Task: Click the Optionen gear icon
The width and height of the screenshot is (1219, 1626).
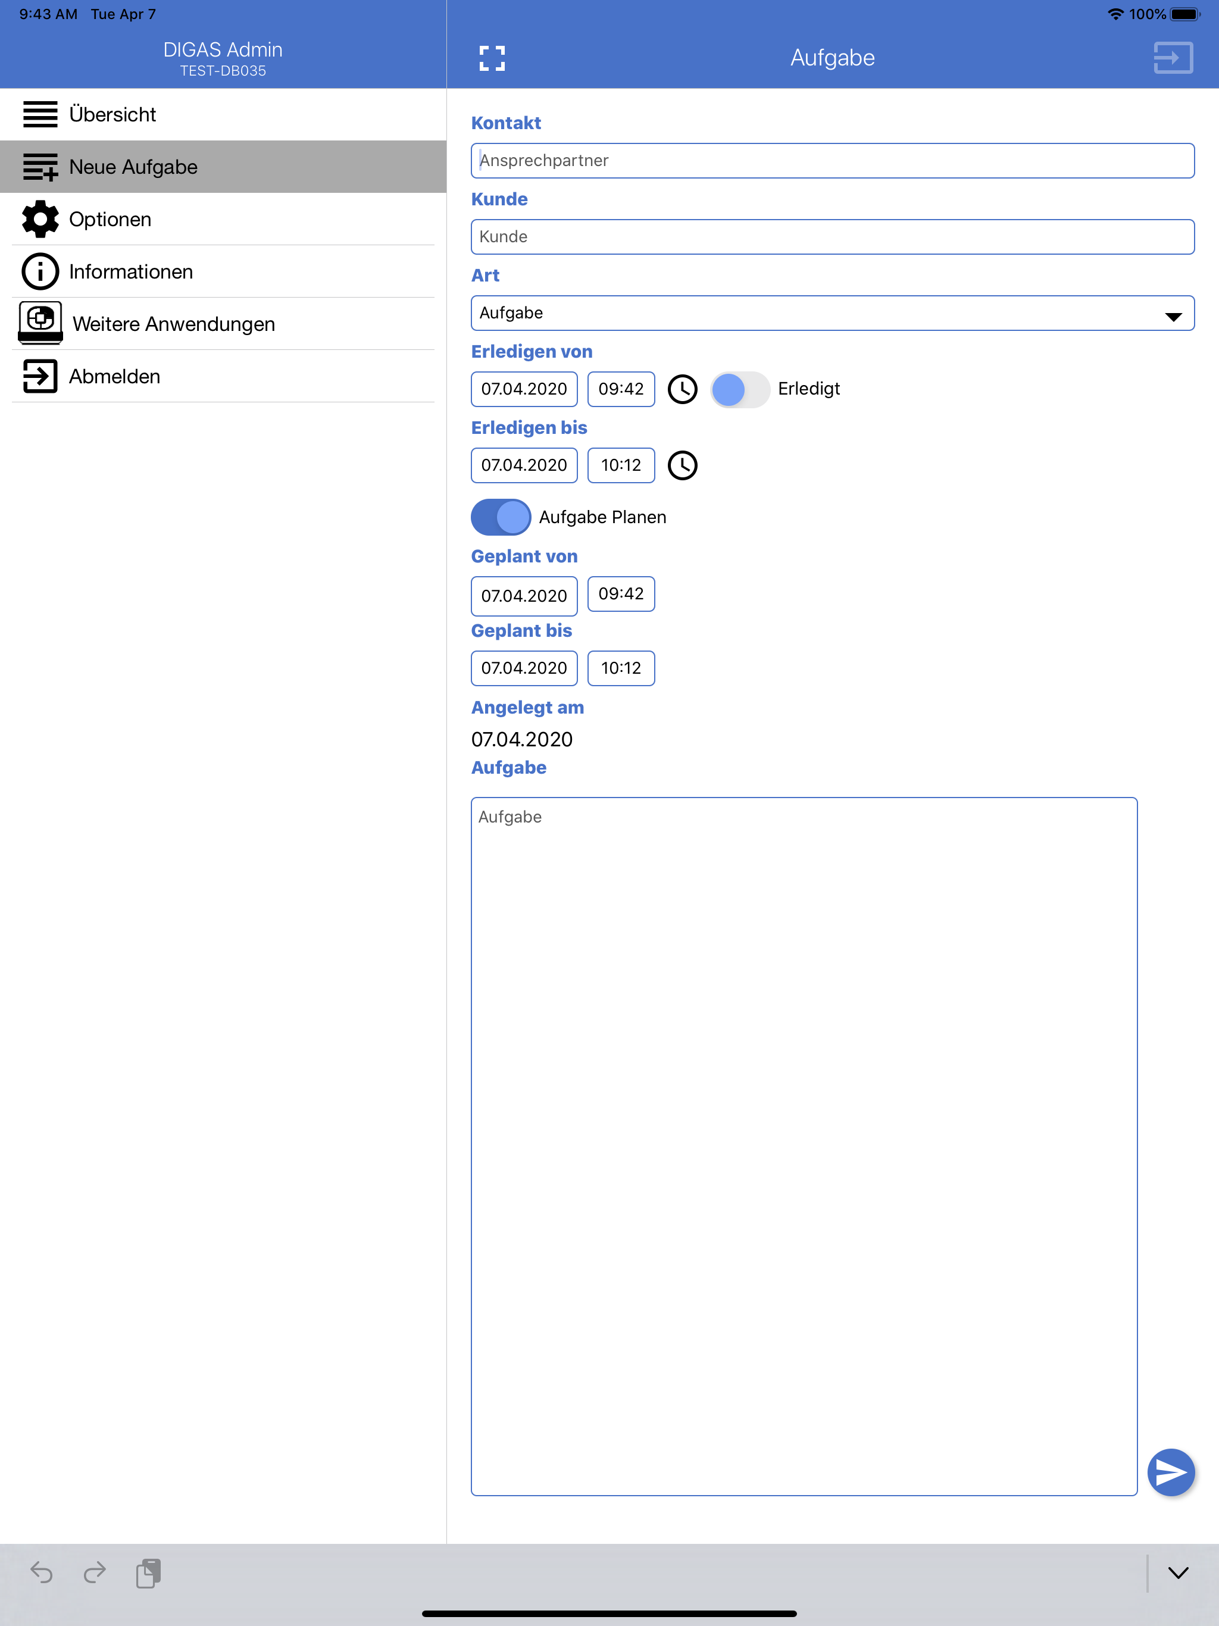Action: (x=40, y=219)
